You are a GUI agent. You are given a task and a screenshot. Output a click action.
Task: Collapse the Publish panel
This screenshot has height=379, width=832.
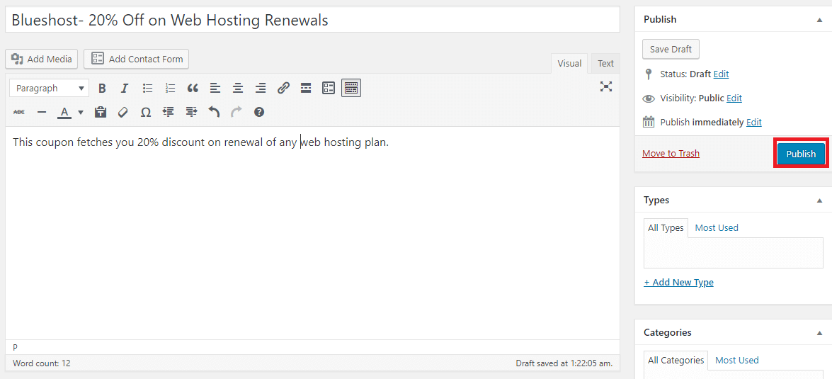[x=820, y=20]
